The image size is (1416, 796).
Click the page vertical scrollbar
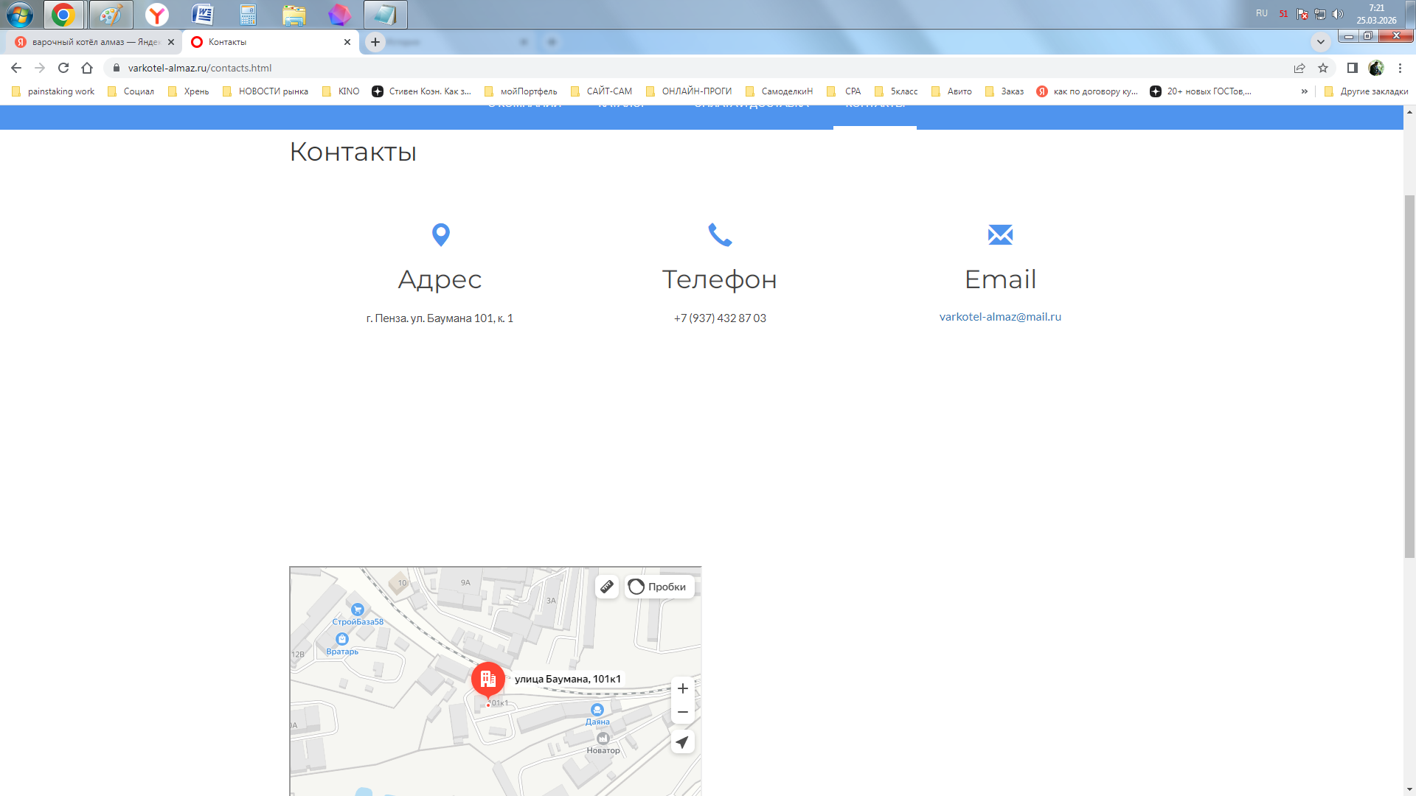(x=1409, y=376)
